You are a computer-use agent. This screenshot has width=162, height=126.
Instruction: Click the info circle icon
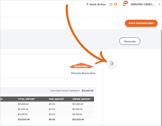[111, 5]
